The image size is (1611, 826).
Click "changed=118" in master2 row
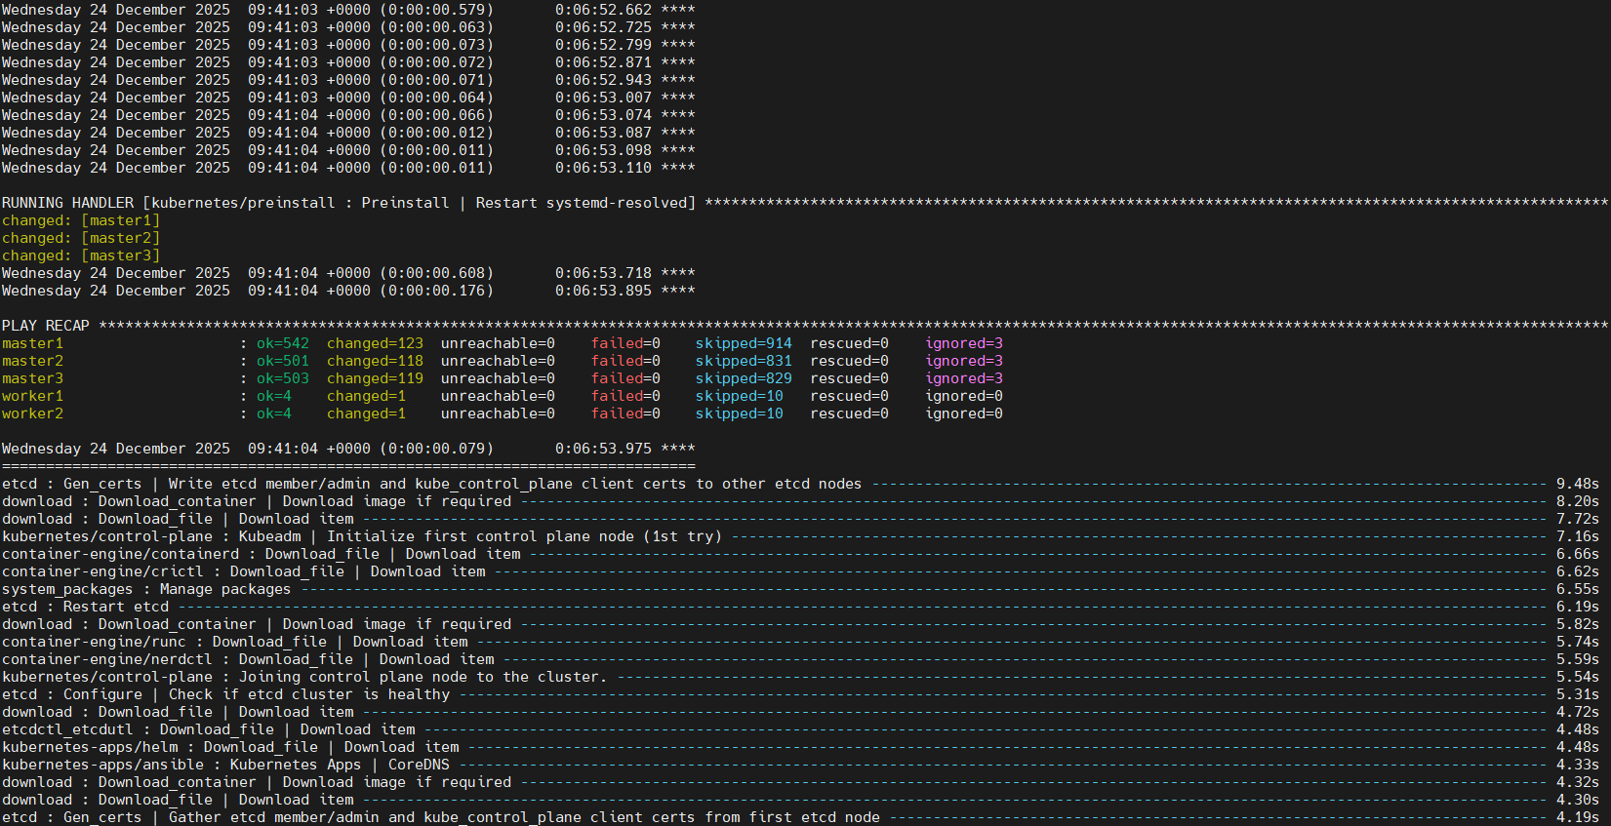(376, 361)
